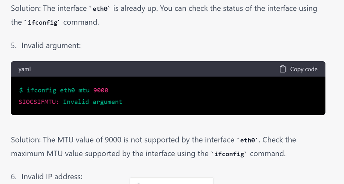This screenshot has height=184, width=344.
Task: Click inline eth0 code in MTU solution
Action: [x=248, y=140]
